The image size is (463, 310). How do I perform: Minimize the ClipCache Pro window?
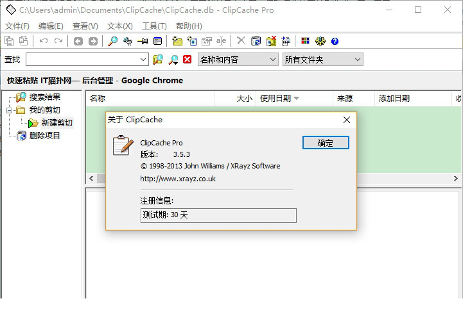pyautogui.click(x=389, y=10)
